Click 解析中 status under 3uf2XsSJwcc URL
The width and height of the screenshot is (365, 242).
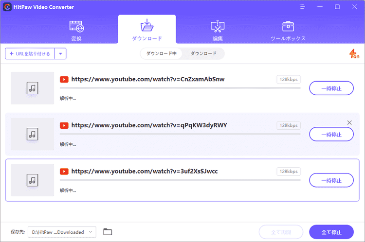68,190
